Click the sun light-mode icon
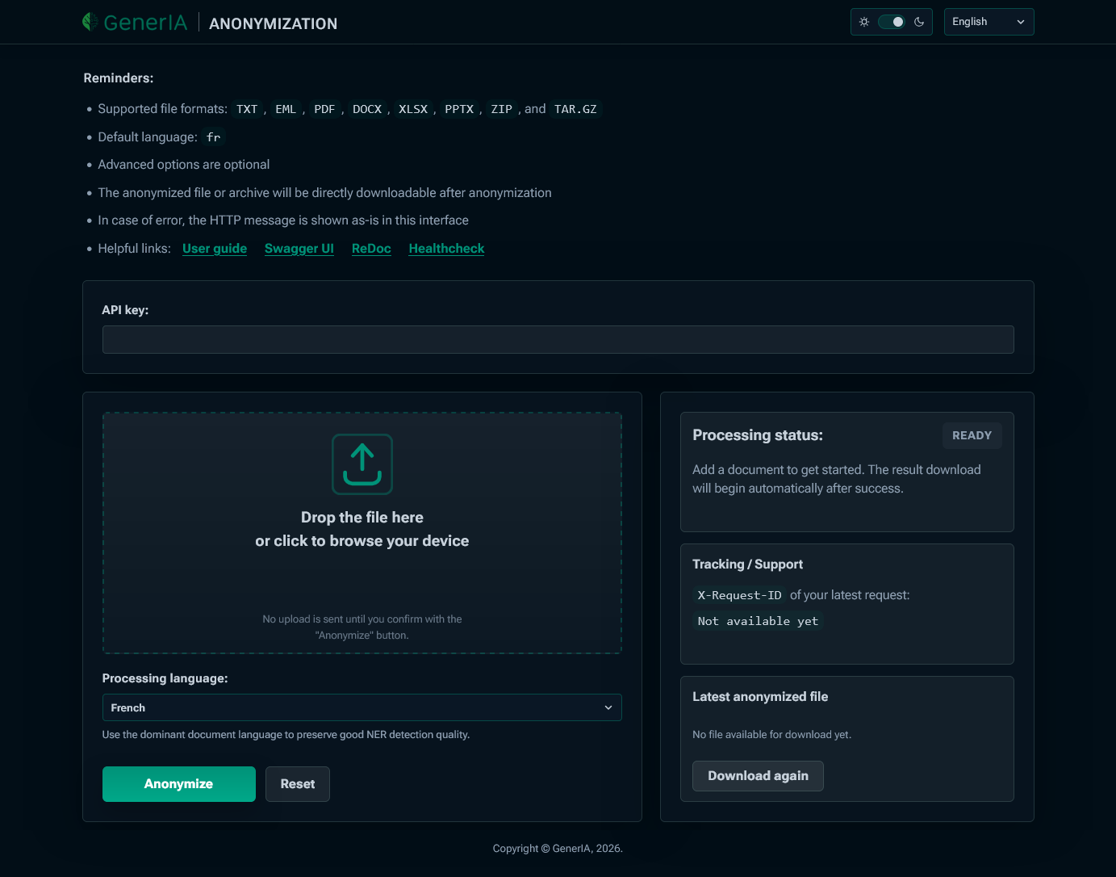The image size is (1116, 877). [x=864, y=22]
